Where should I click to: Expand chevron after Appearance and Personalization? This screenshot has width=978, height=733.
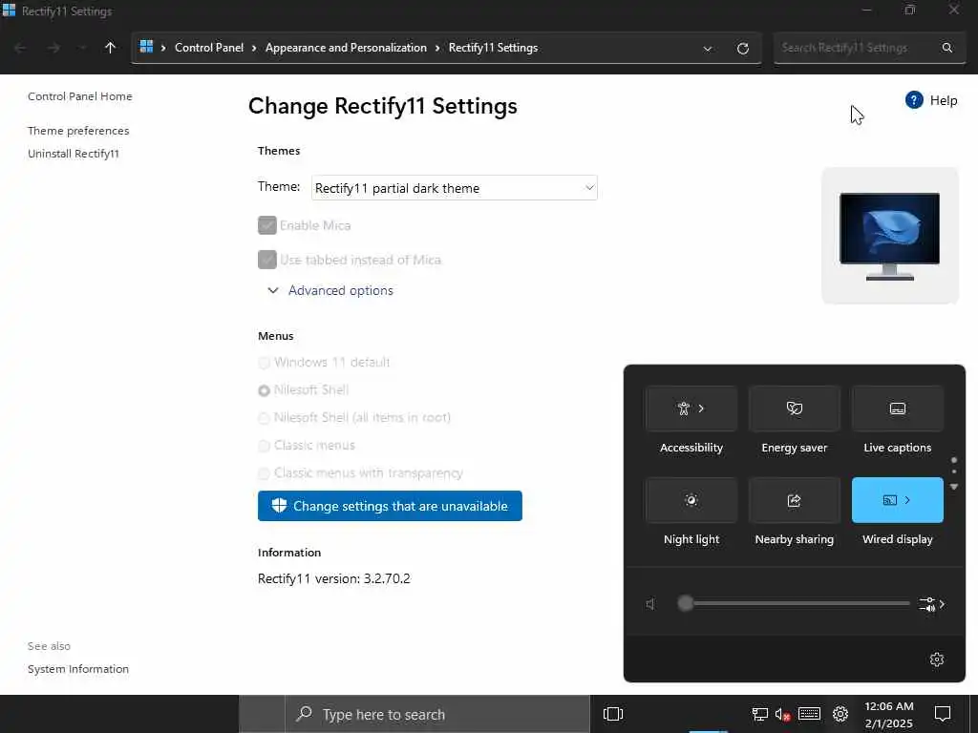(437, 48)
